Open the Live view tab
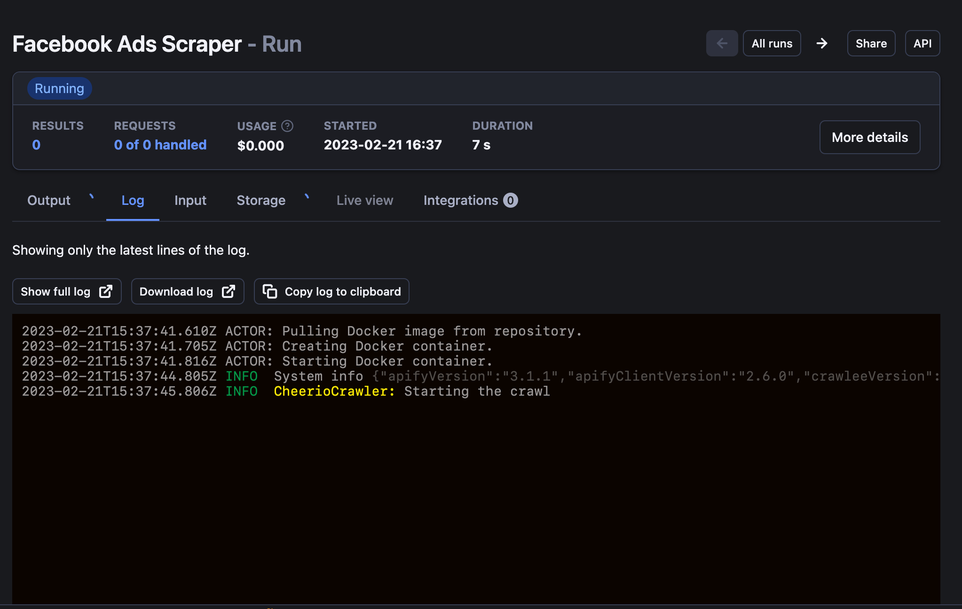The width and height of the screenshot is (962, 609). (365, 200)
